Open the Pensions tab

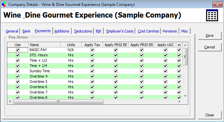170,31
